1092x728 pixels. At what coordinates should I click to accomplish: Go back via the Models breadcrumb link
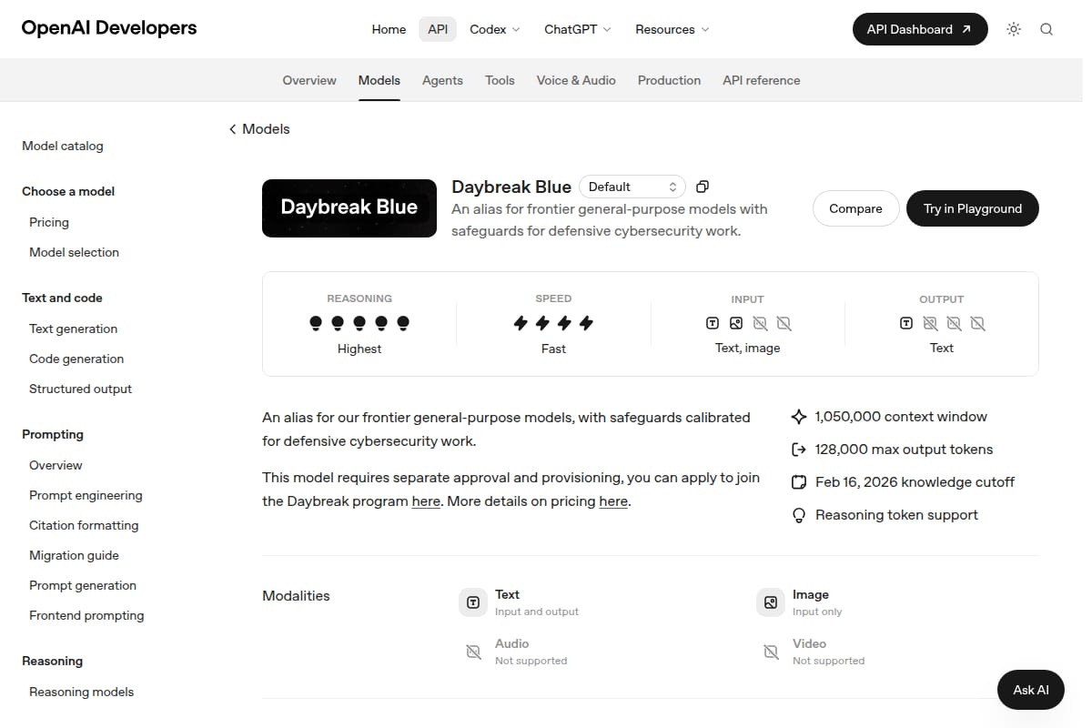pyautogui.click(x=259, y=129)
